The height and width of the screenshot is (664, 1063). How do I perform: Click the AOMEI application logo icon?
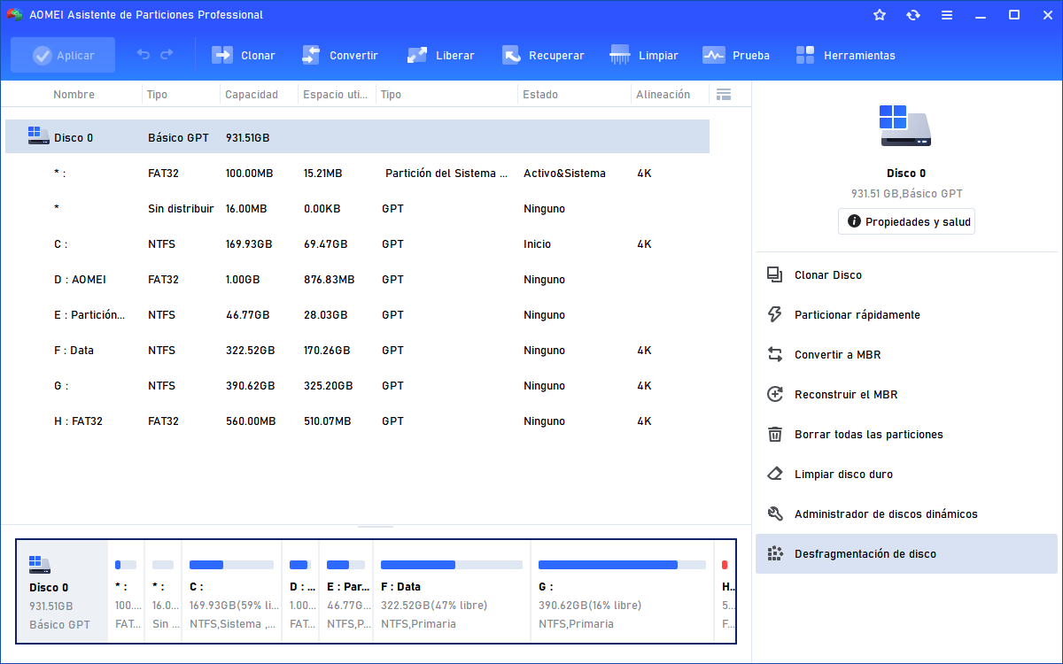[14, 15]
